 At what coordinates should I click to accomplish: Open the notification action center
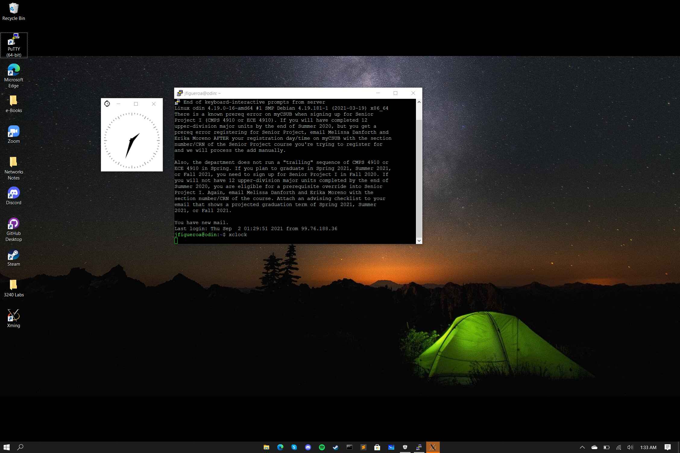pos(667,447)
